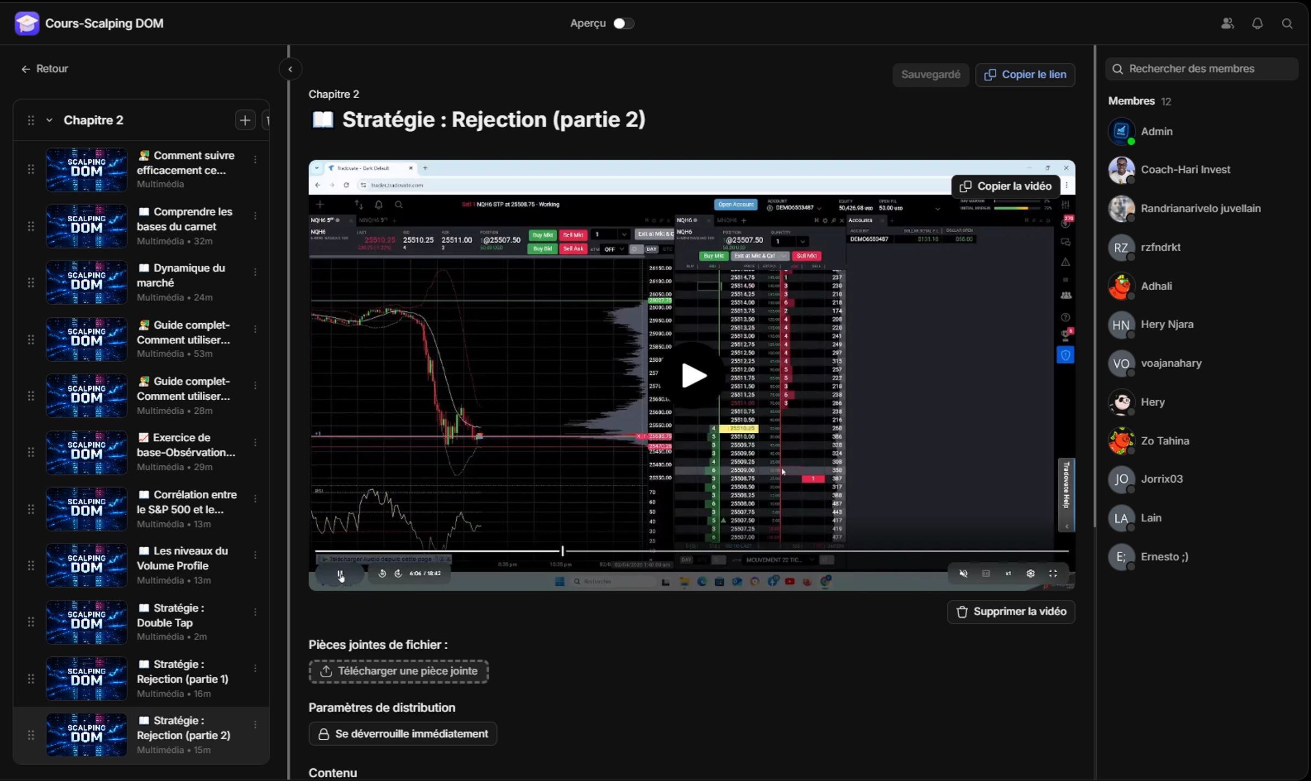This screenshot has width=1311, height=781.
Task: Click the large play button on the video
Action: coord(693,375)
